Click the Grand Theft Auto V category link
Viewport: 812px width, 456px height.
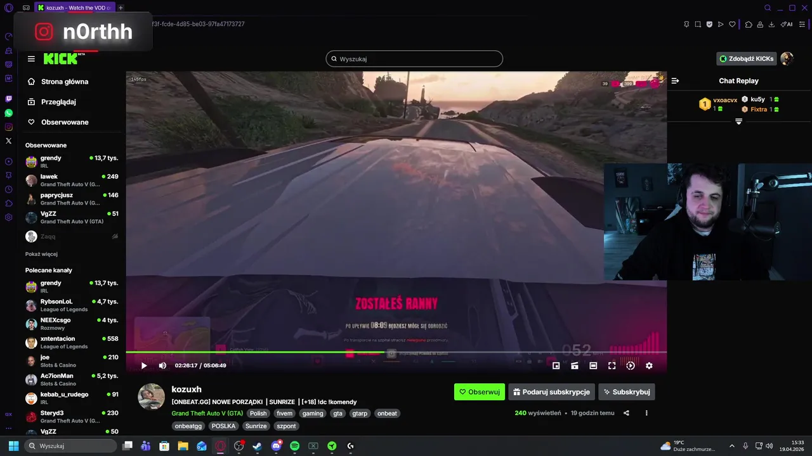(207, 414)
